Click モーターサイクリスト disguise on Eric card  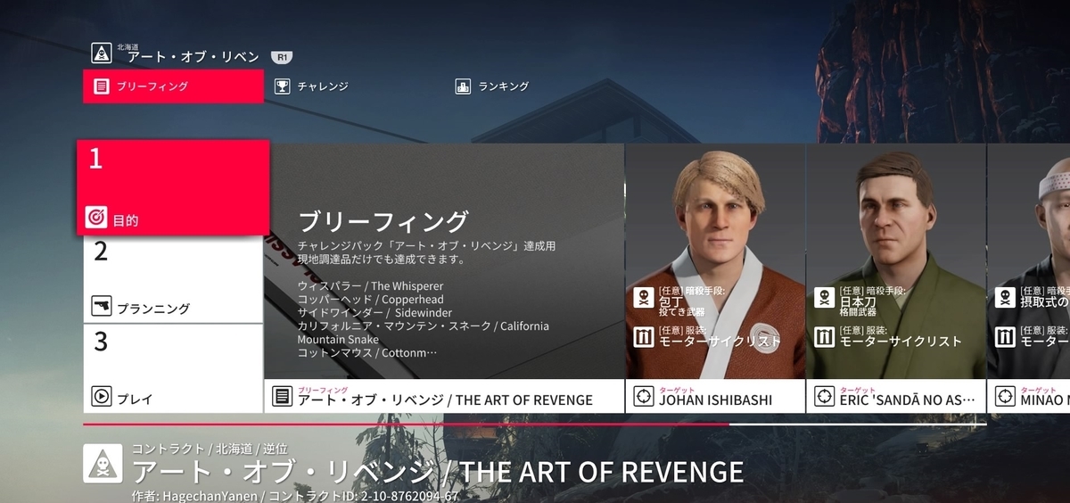click(901, 341)
